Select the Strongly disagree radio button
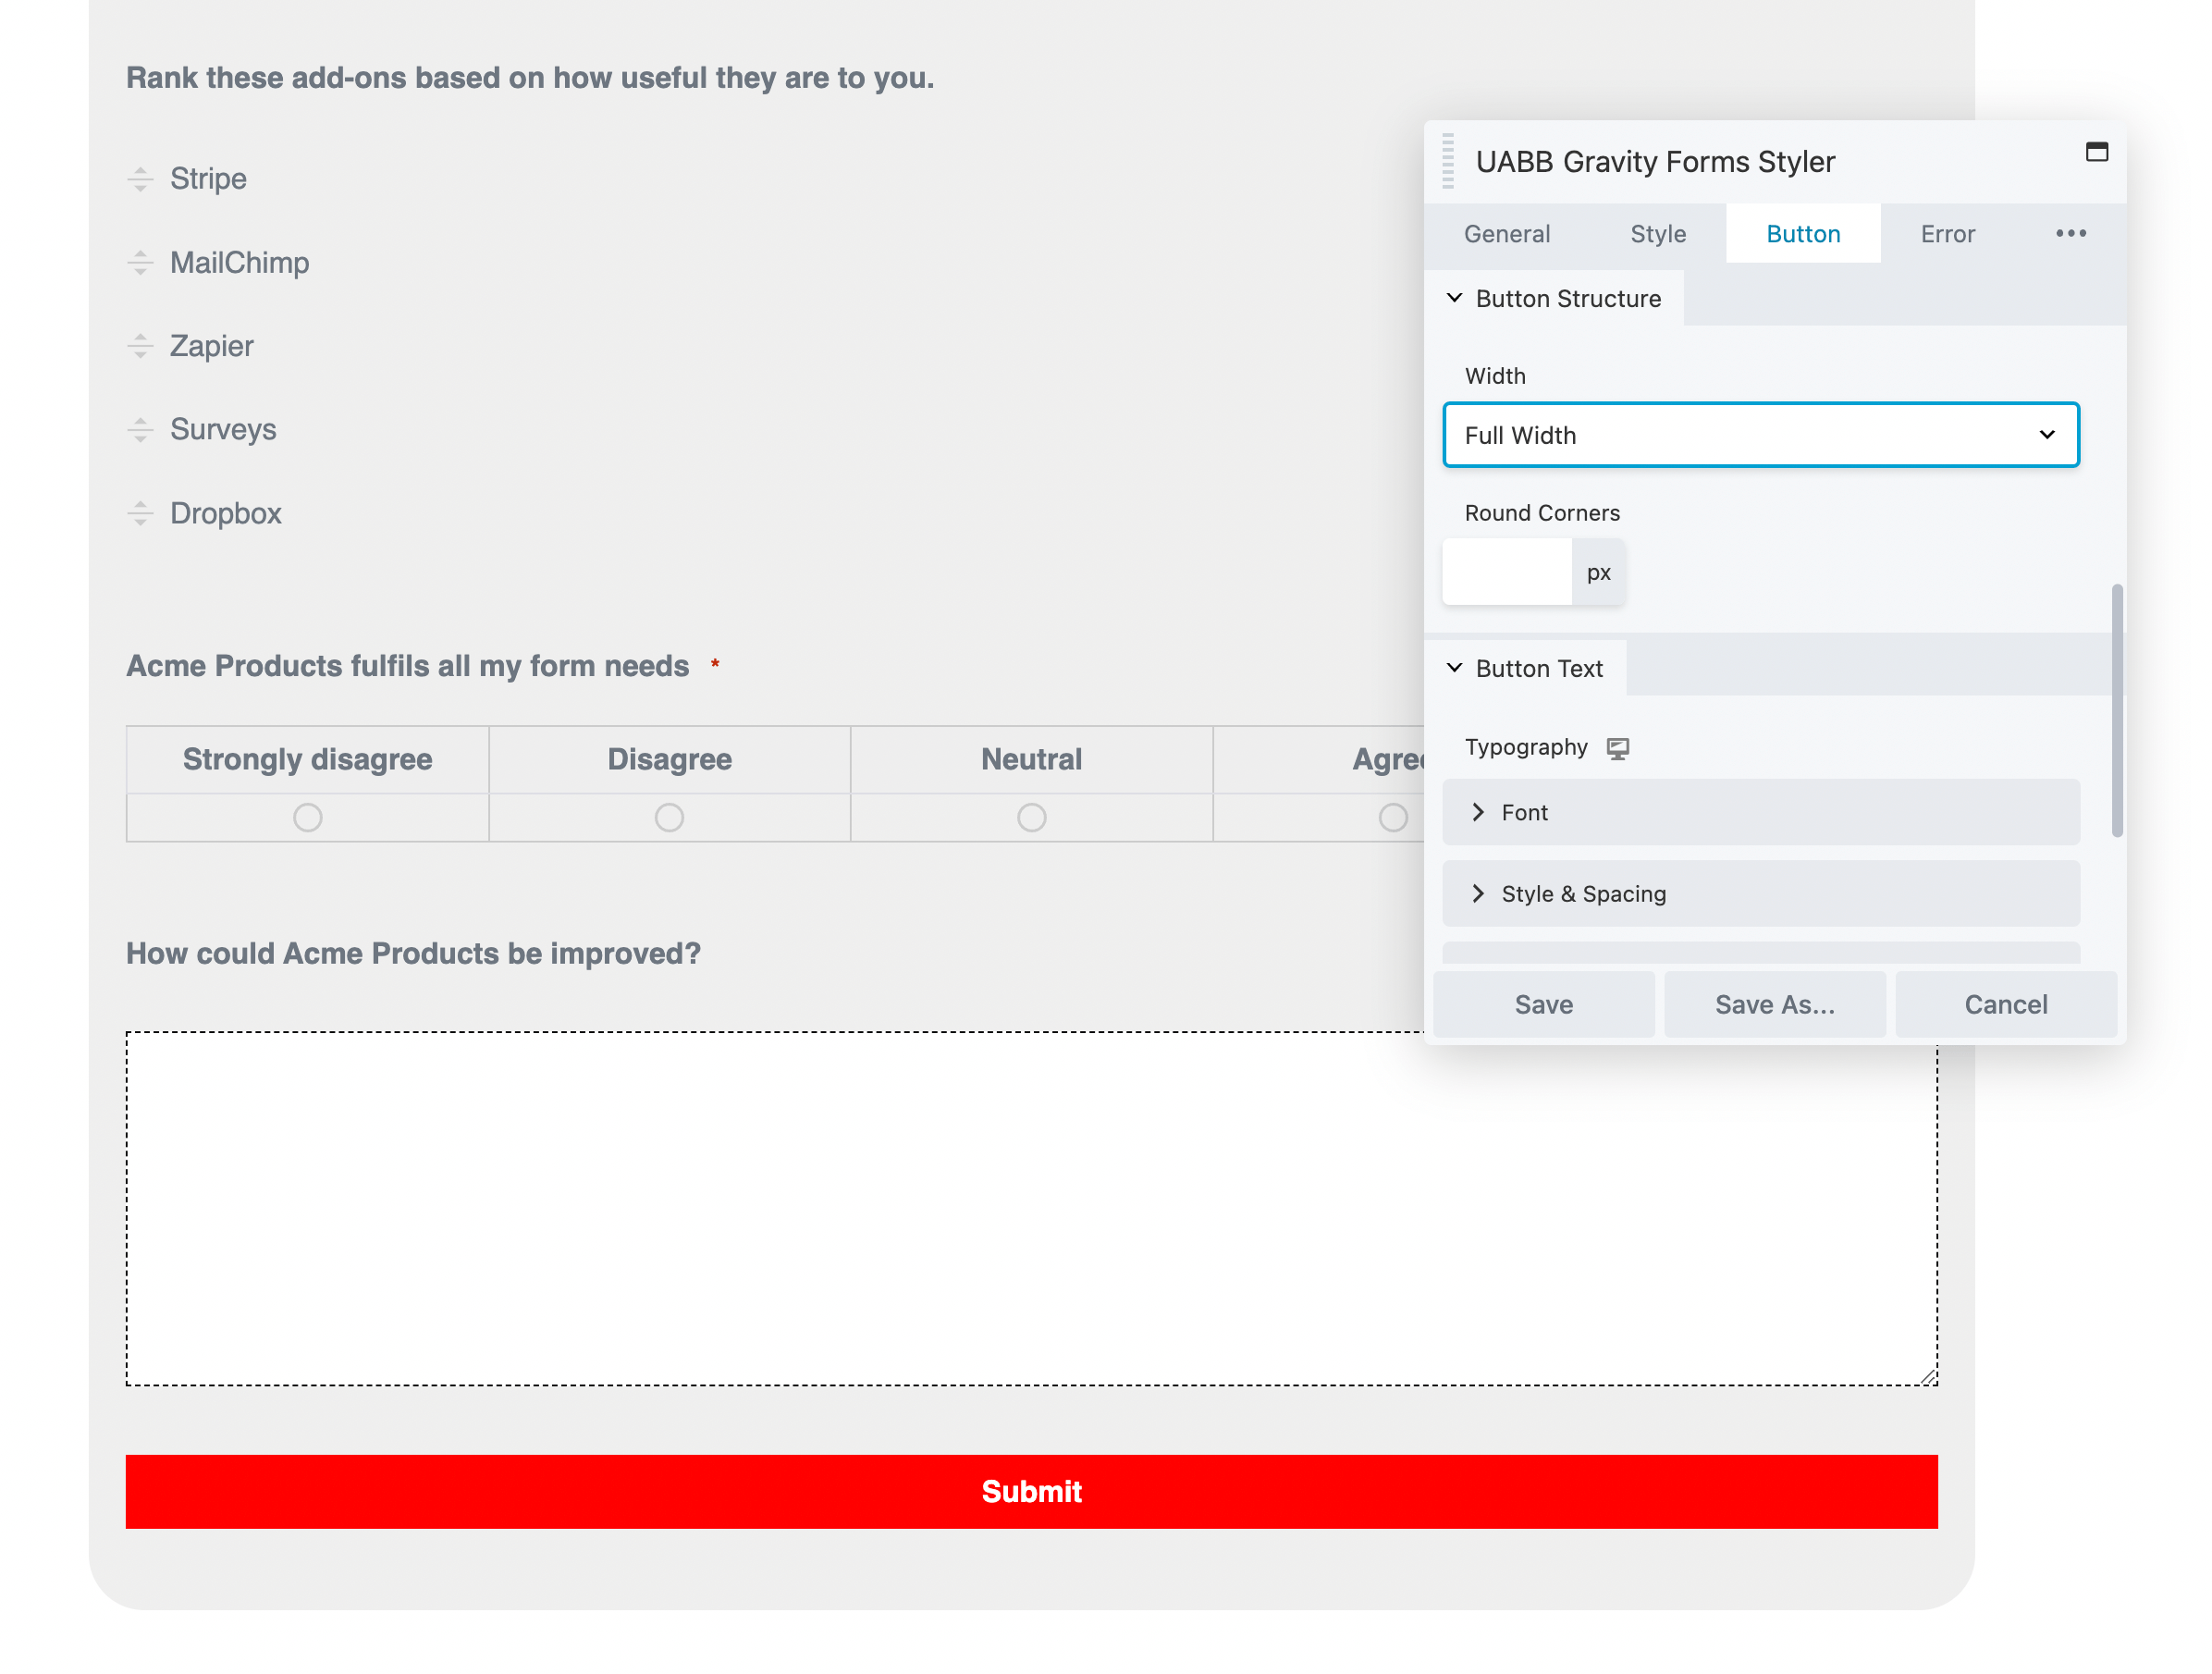This screenshot has height=1674, width=2212. point(307,817)
